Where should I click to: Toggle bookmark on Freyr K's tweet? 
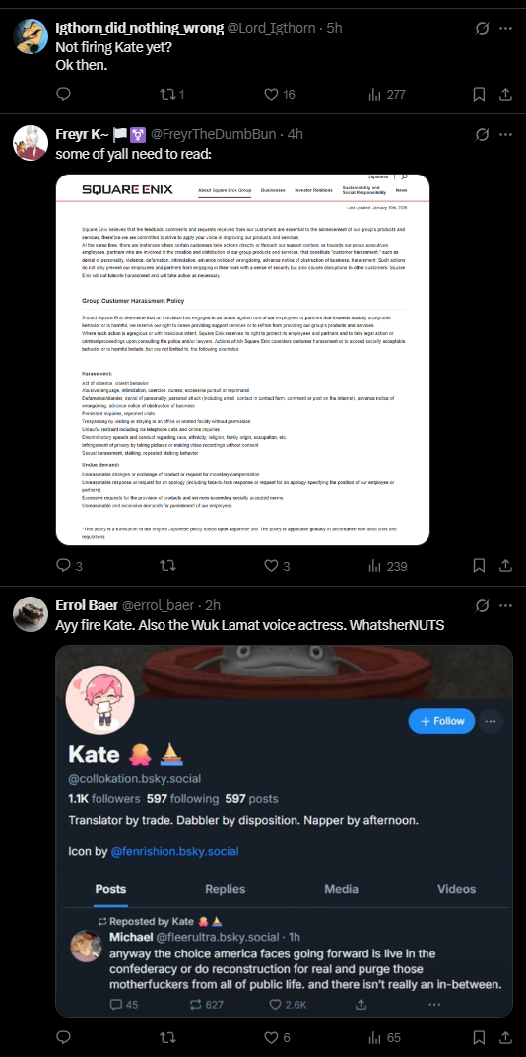point(479,566)
